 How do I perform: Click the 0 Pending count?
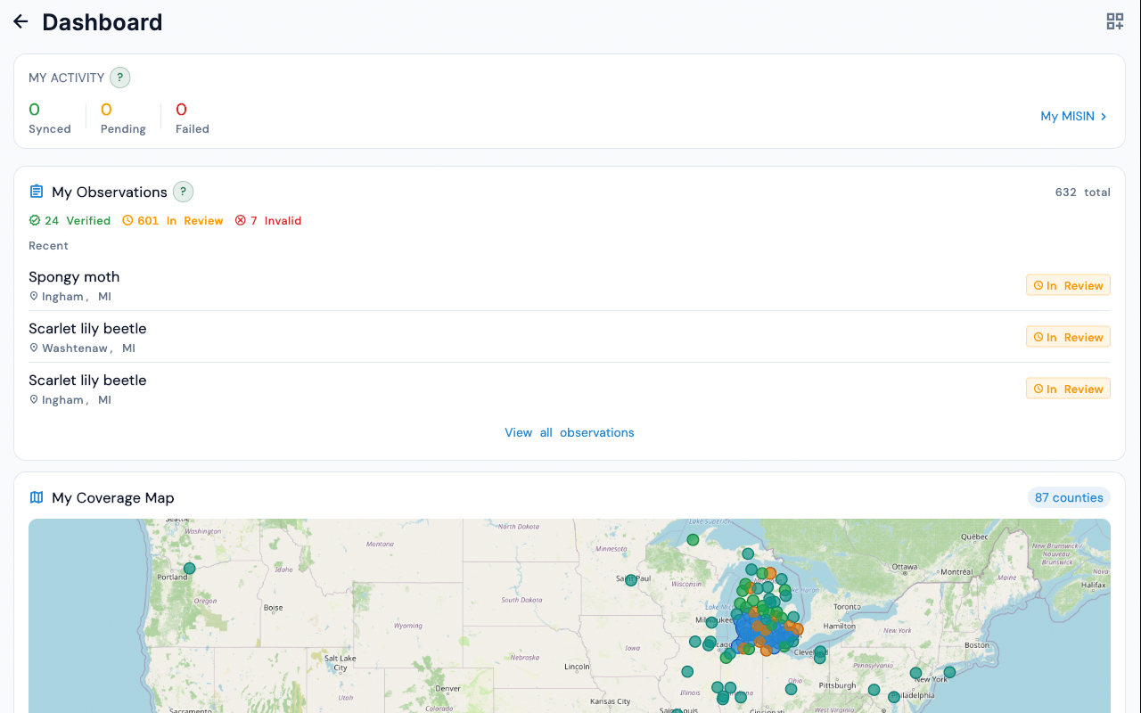point(106,110)
